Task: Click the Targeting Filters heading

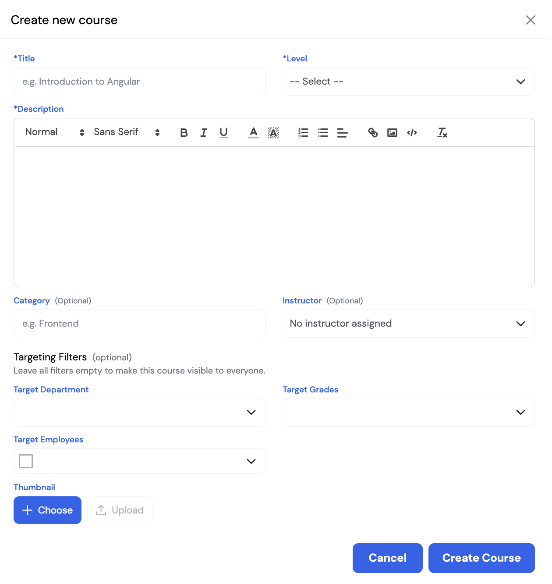Action: [50, 357]
